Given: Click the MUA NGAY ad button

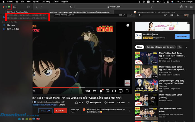Looking at the screenshot, I should tap(182, 36).
